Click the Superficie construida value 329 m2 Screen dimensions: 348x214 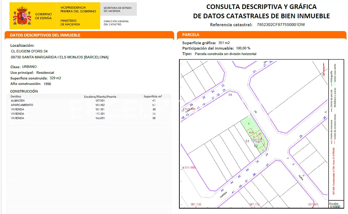55,78
